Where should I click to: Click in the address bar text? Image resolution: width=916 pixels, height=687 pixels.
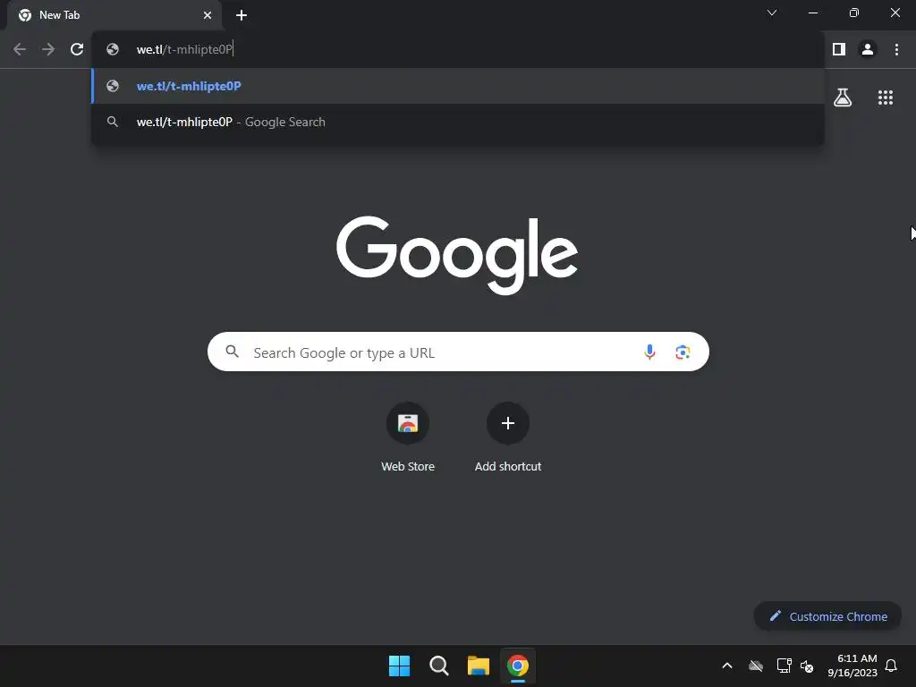184,50
